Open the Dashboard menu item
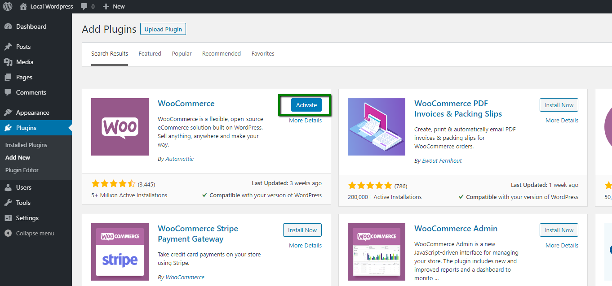612x286 pixels. click(x=36, y=26)
